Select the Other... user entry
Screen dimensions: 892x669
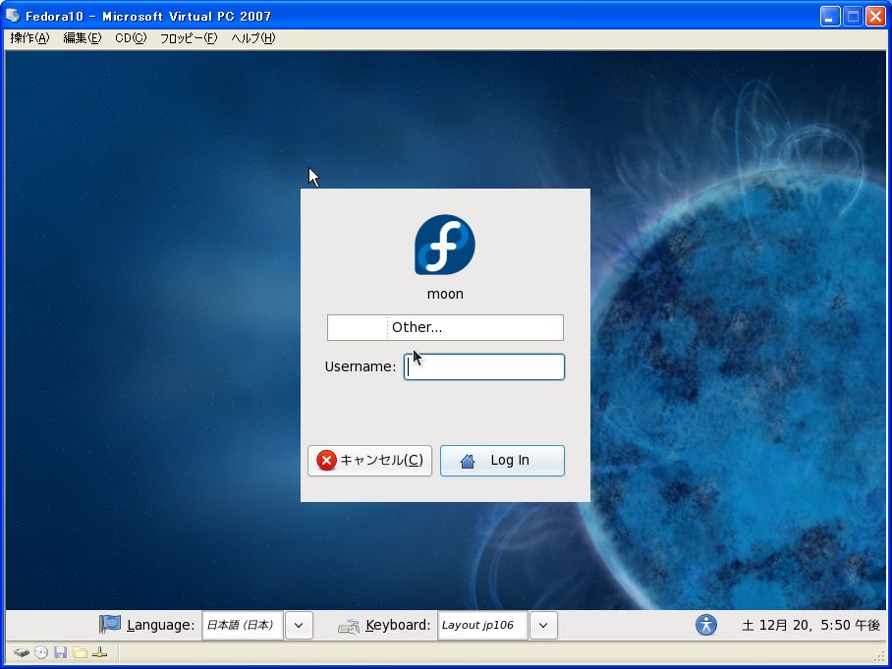pyautogui.click(x=445, y=328)
